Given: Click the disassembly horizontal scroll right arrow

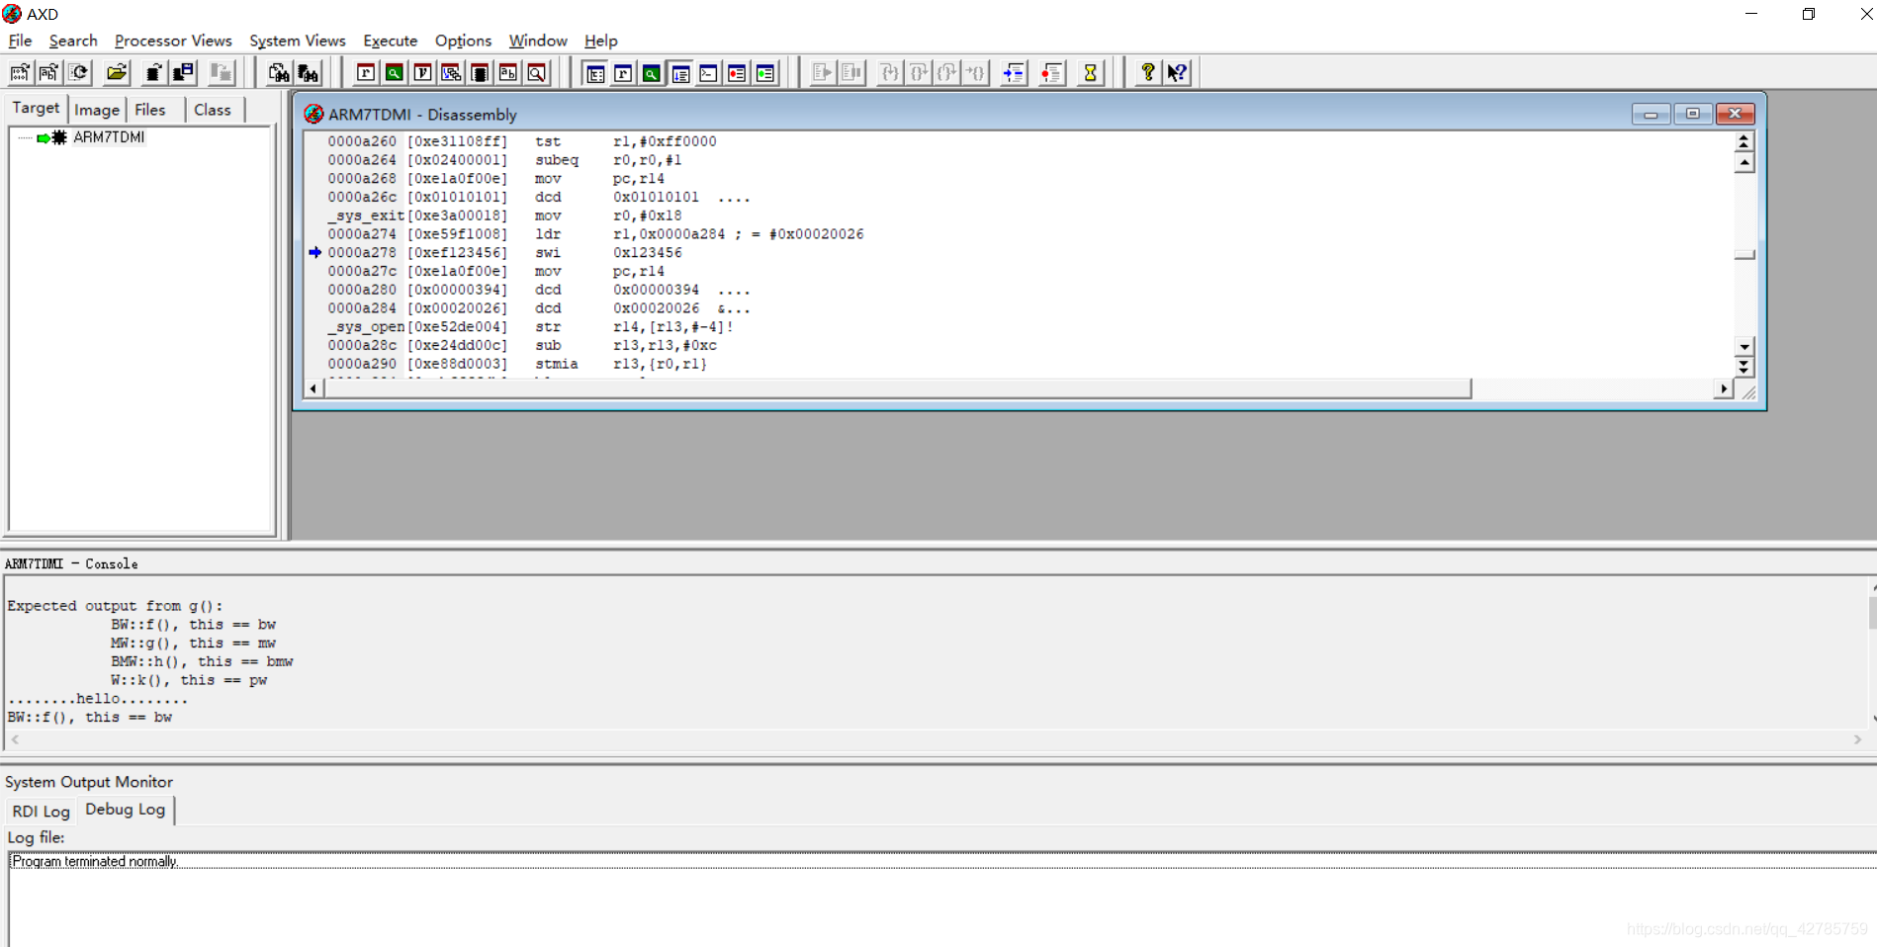Looking at the screenshot, I should pos(1724,388).
